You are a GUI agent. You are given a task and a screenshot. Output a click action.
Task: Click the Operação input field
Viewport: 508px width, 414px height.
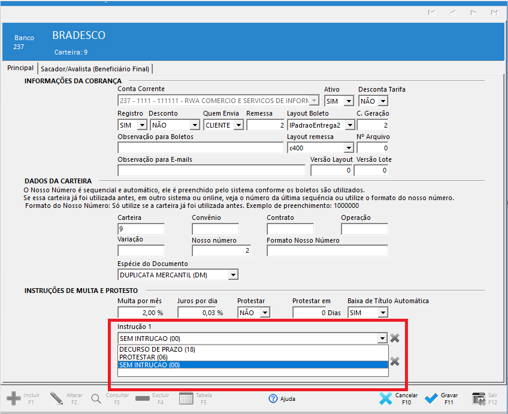(x=364, y=229)
